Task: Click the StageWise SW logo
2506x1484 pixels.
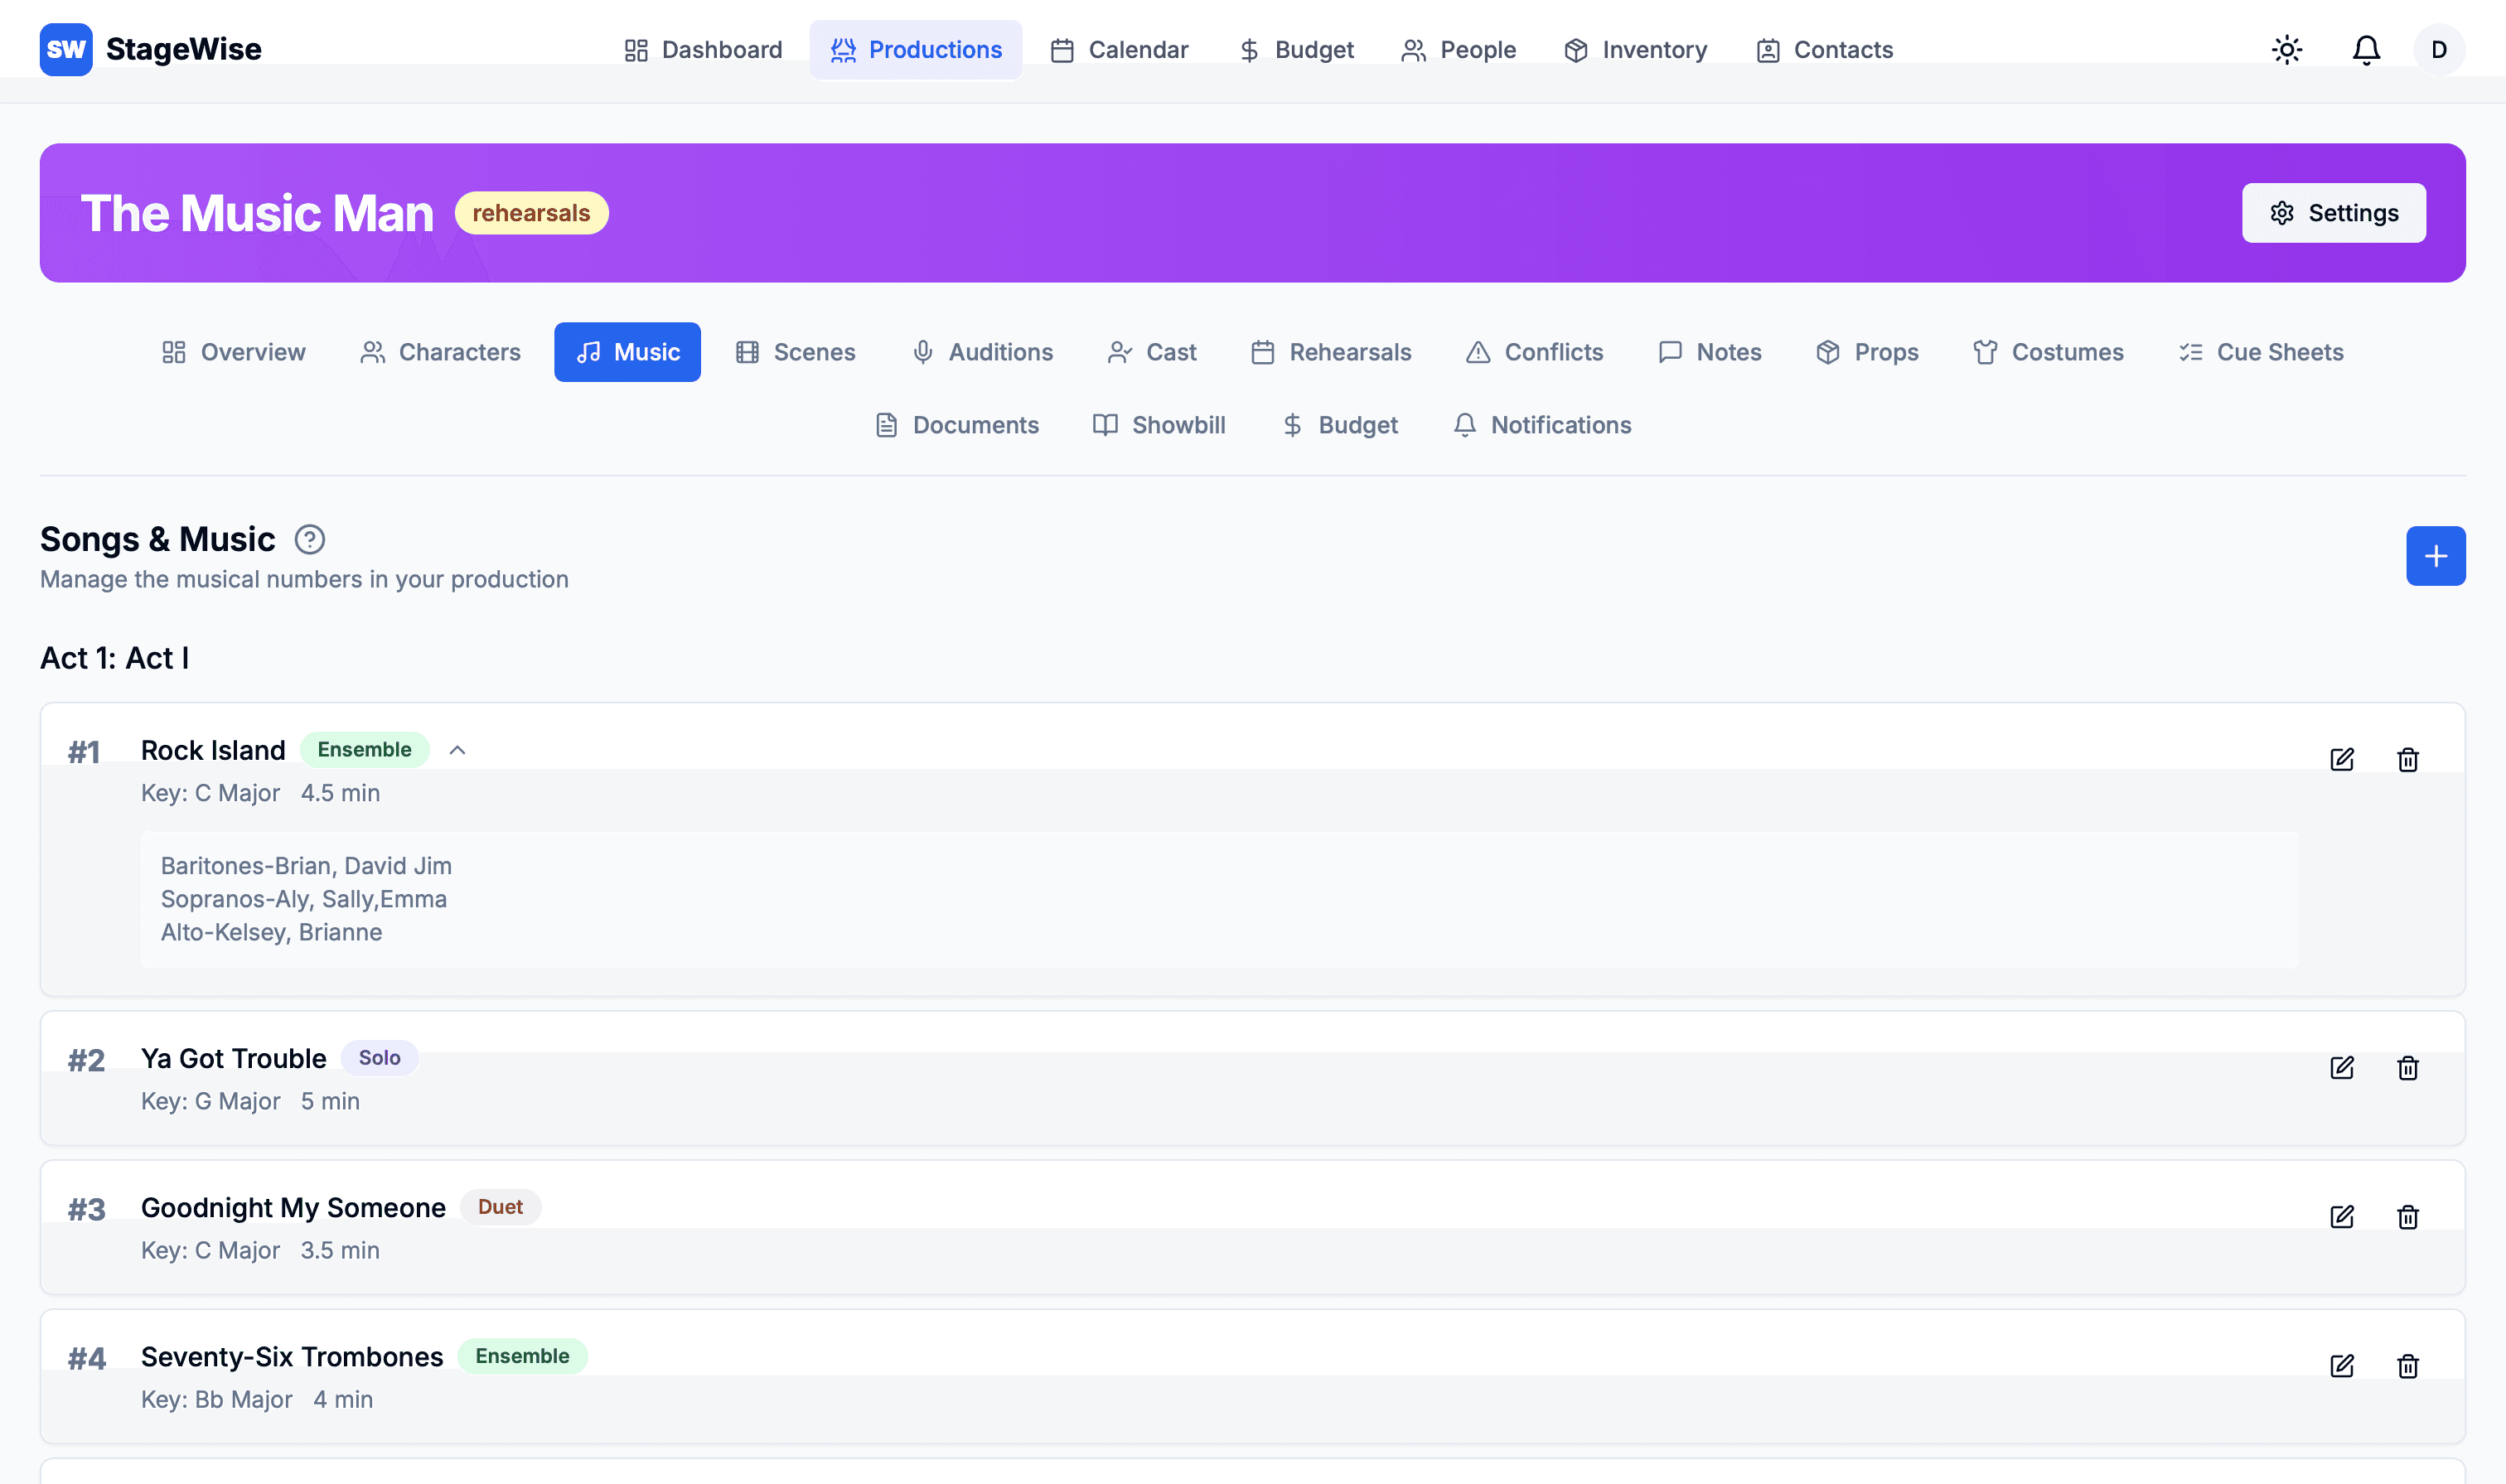Action: [x=66, y=49]
